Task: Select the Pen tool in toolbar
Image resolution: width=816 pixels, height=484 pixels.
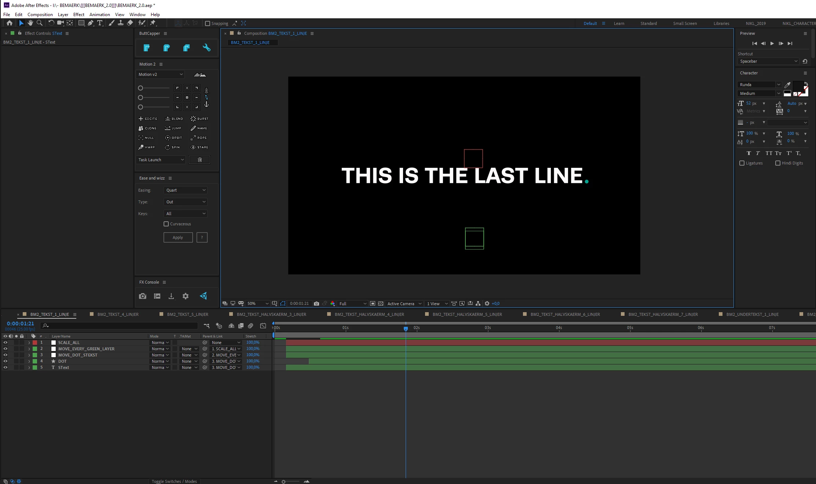Action: (90, 23)
